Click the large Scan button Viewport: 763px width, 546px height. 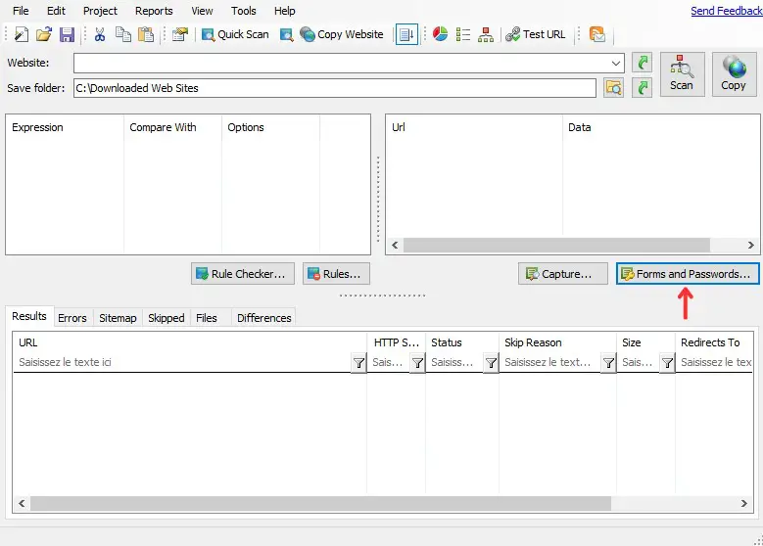click(x=682, y=74)
